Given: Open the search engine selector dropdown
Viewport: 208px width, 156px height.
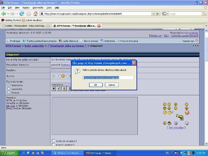Looking at the screenshot, I should coord(165,14).
